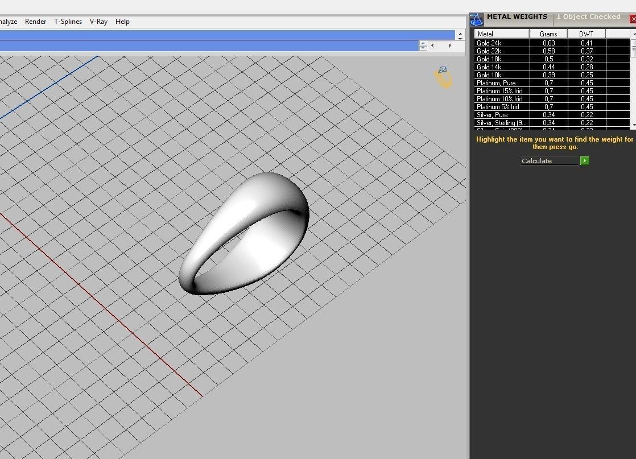Image resolution: width=636 pixels, height=459 pixels.
Task: Select the Gold 24k row
Action: (x=552, y=43)
